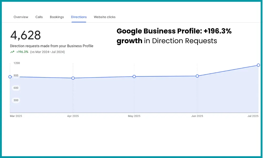Click the green upward trend arrow icon
Image resolution: width=263 pixels, height=158 pixels.
pos(12,52)
